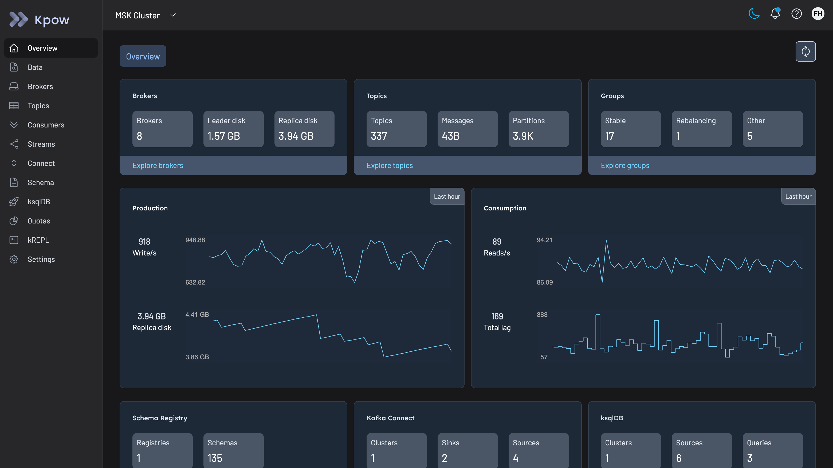This screenshot has width=833, height=468.
Task: Open Settings in the sidebar
Action: (x=41, y=259)
